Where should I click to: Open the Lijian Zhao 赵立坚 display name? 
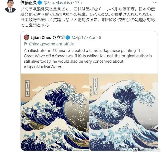click(48, 38)
